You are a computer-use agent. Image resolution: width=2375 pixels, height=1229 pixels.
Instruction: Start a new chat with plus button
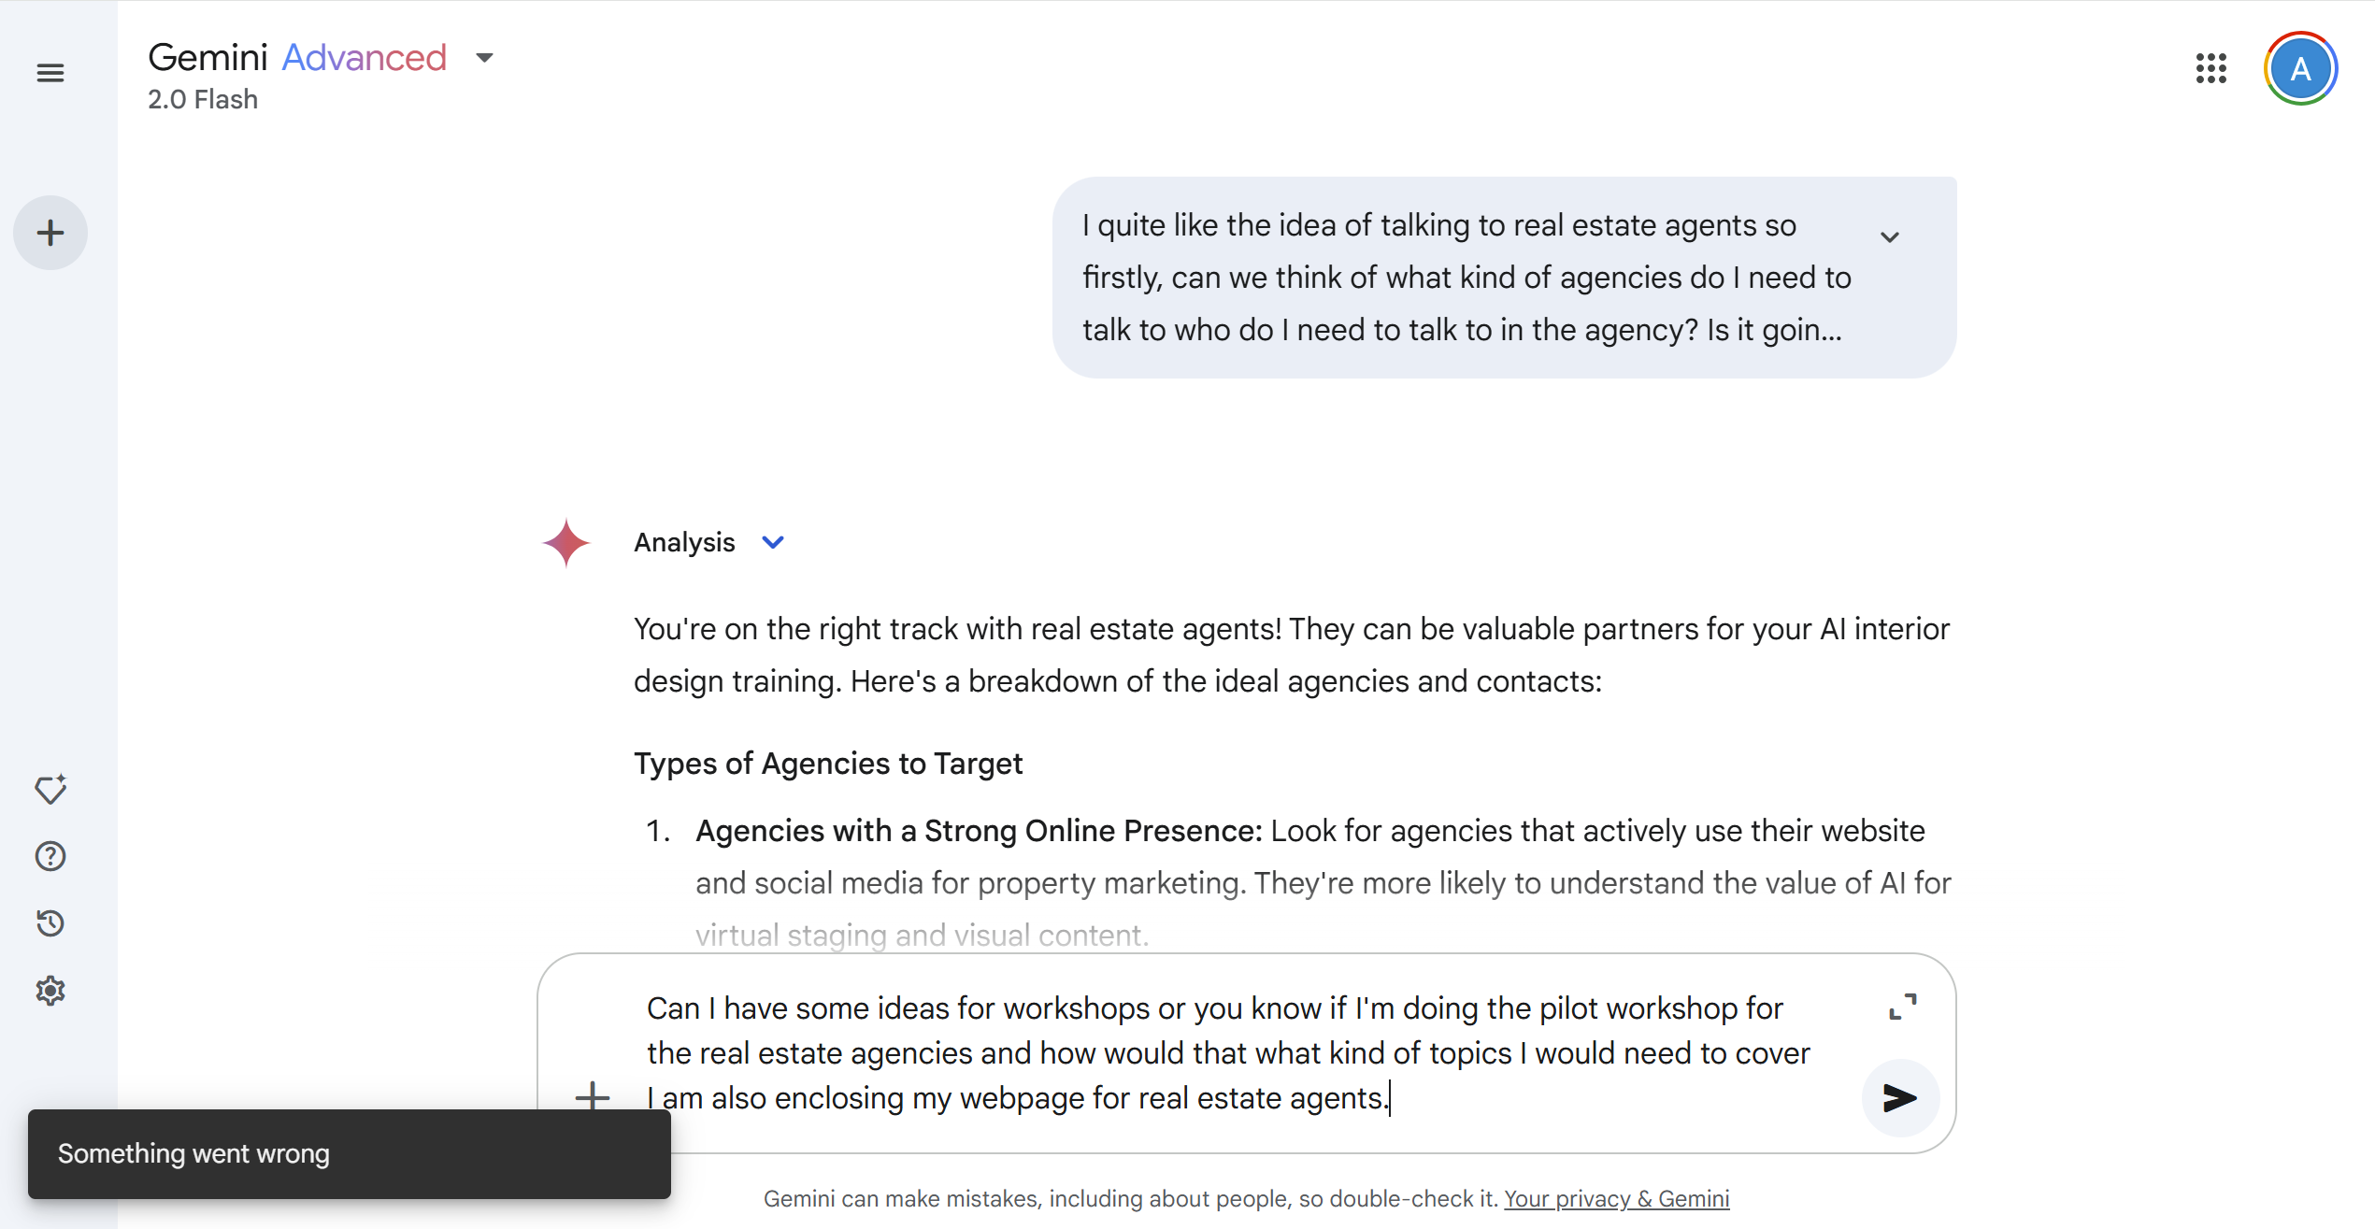[x=50, y=233]
